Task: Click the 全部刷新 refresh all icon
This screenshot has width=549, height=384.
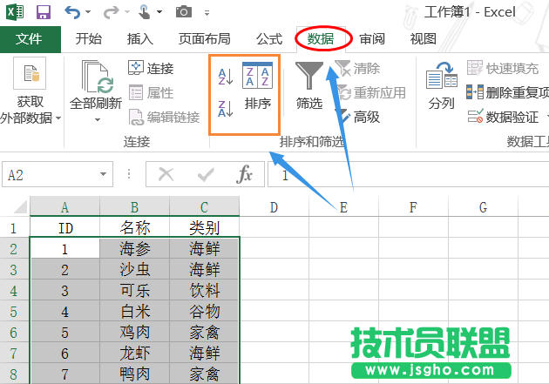Action: click(97, 77)
